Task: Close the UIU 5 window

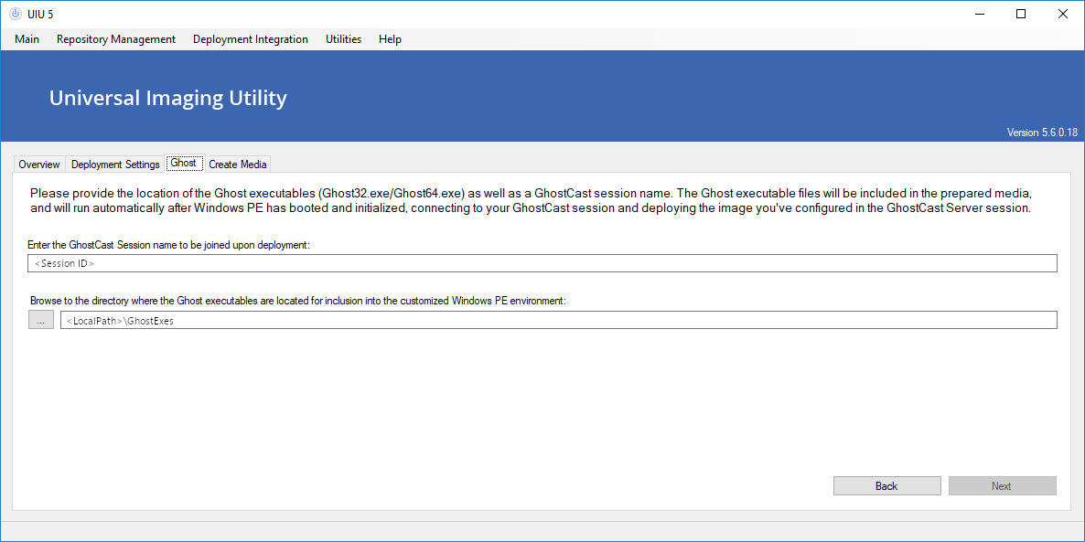Action: 1063,14
